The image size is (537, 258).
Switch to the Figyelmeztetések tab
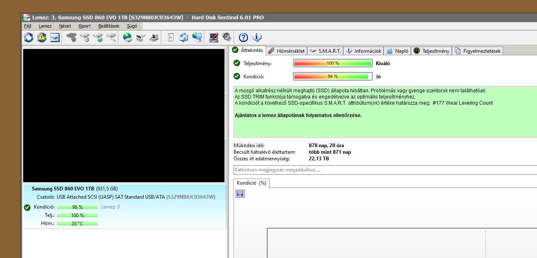(x=477, y=51)
